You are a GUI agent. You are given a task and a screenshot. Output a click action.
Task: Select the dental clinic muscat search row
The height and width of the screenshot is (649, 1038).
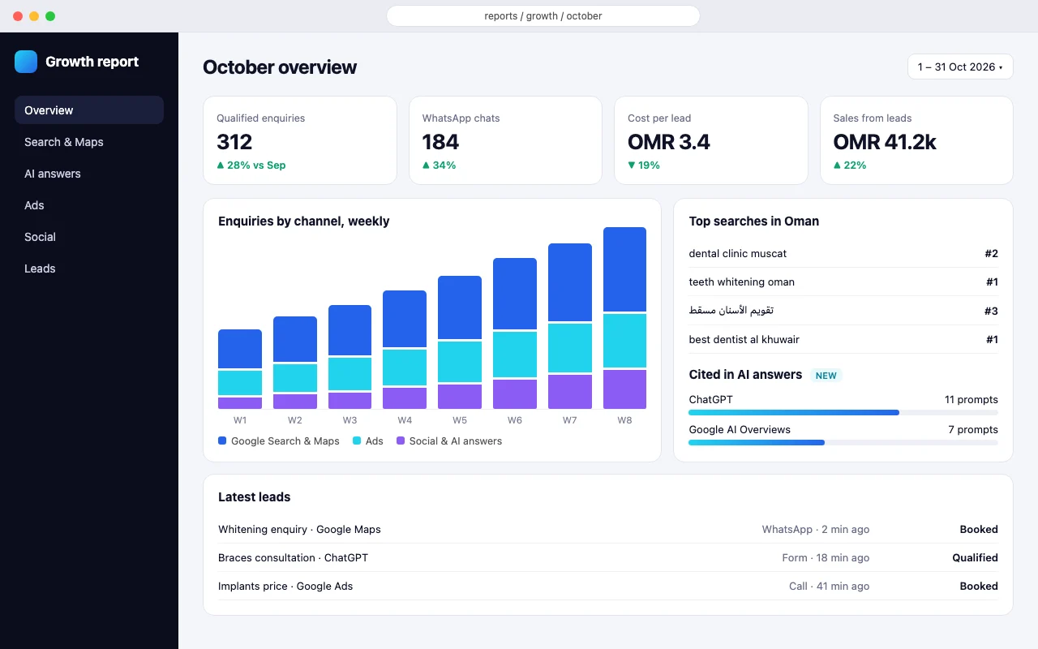click(843, 253)
